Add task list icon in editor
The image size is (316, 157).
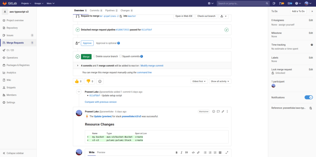tap(215, 153)
